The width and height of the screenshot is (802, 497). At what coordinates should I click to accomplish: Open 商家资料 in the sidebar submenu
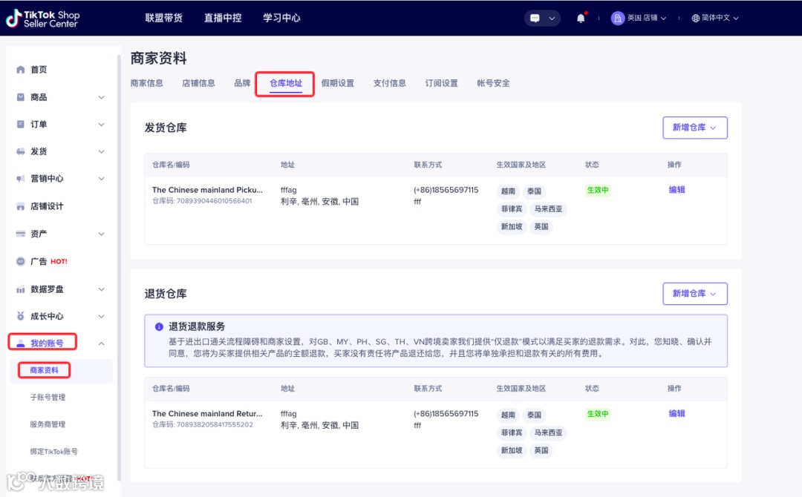tap(44, 370)
